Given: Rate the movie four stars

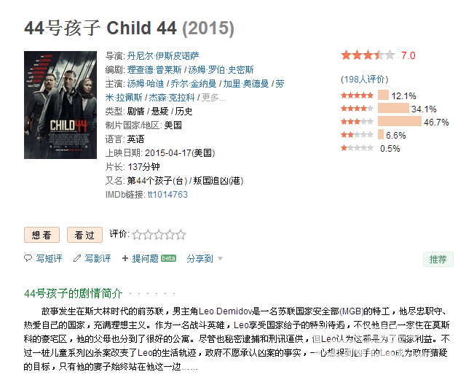Looking at the screenshot, I should (170, 235).
